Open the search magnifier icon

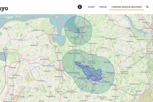coord(147,7)
